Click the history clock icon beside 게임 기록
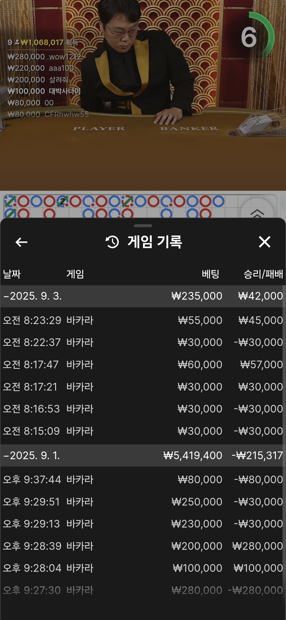The image size is (286, 620). point(112,242)
